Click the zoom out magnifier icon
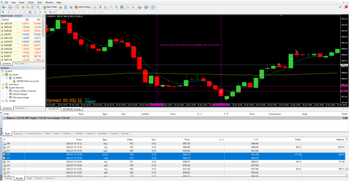This screenshot has height=181, width=349. (x=116, y=7)
